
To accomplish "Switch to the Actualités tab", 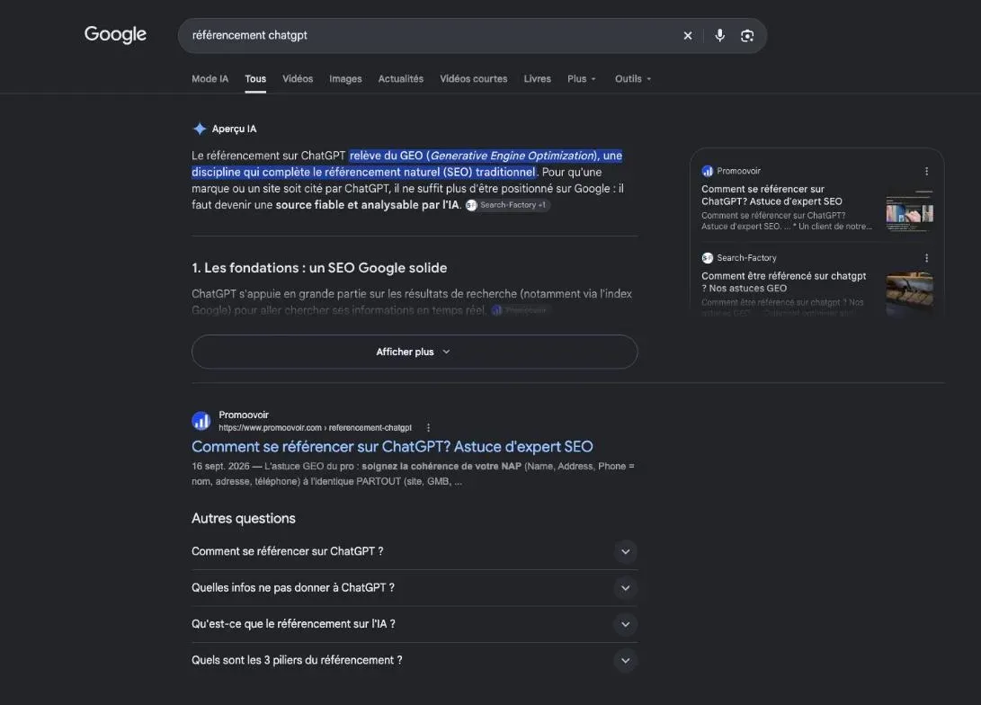I will [400, 79].
